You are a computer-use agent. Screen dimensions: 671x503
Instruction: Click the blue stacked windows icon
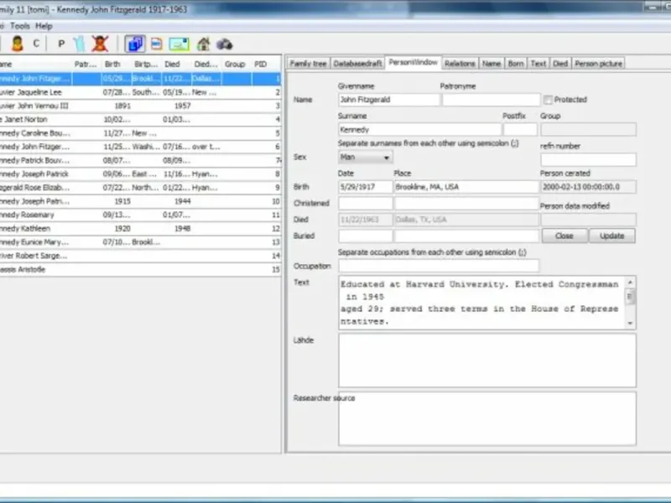pyautogui.click(x=135, y=44)
